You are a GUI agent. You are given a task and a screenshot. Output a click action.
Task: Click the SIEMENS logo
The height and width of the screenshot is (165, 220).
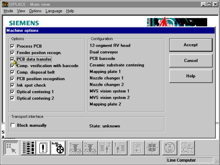24,23
